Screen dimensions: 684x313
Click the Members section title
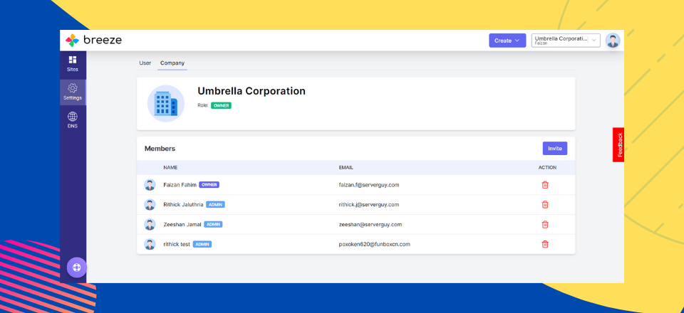coord(160,149)
